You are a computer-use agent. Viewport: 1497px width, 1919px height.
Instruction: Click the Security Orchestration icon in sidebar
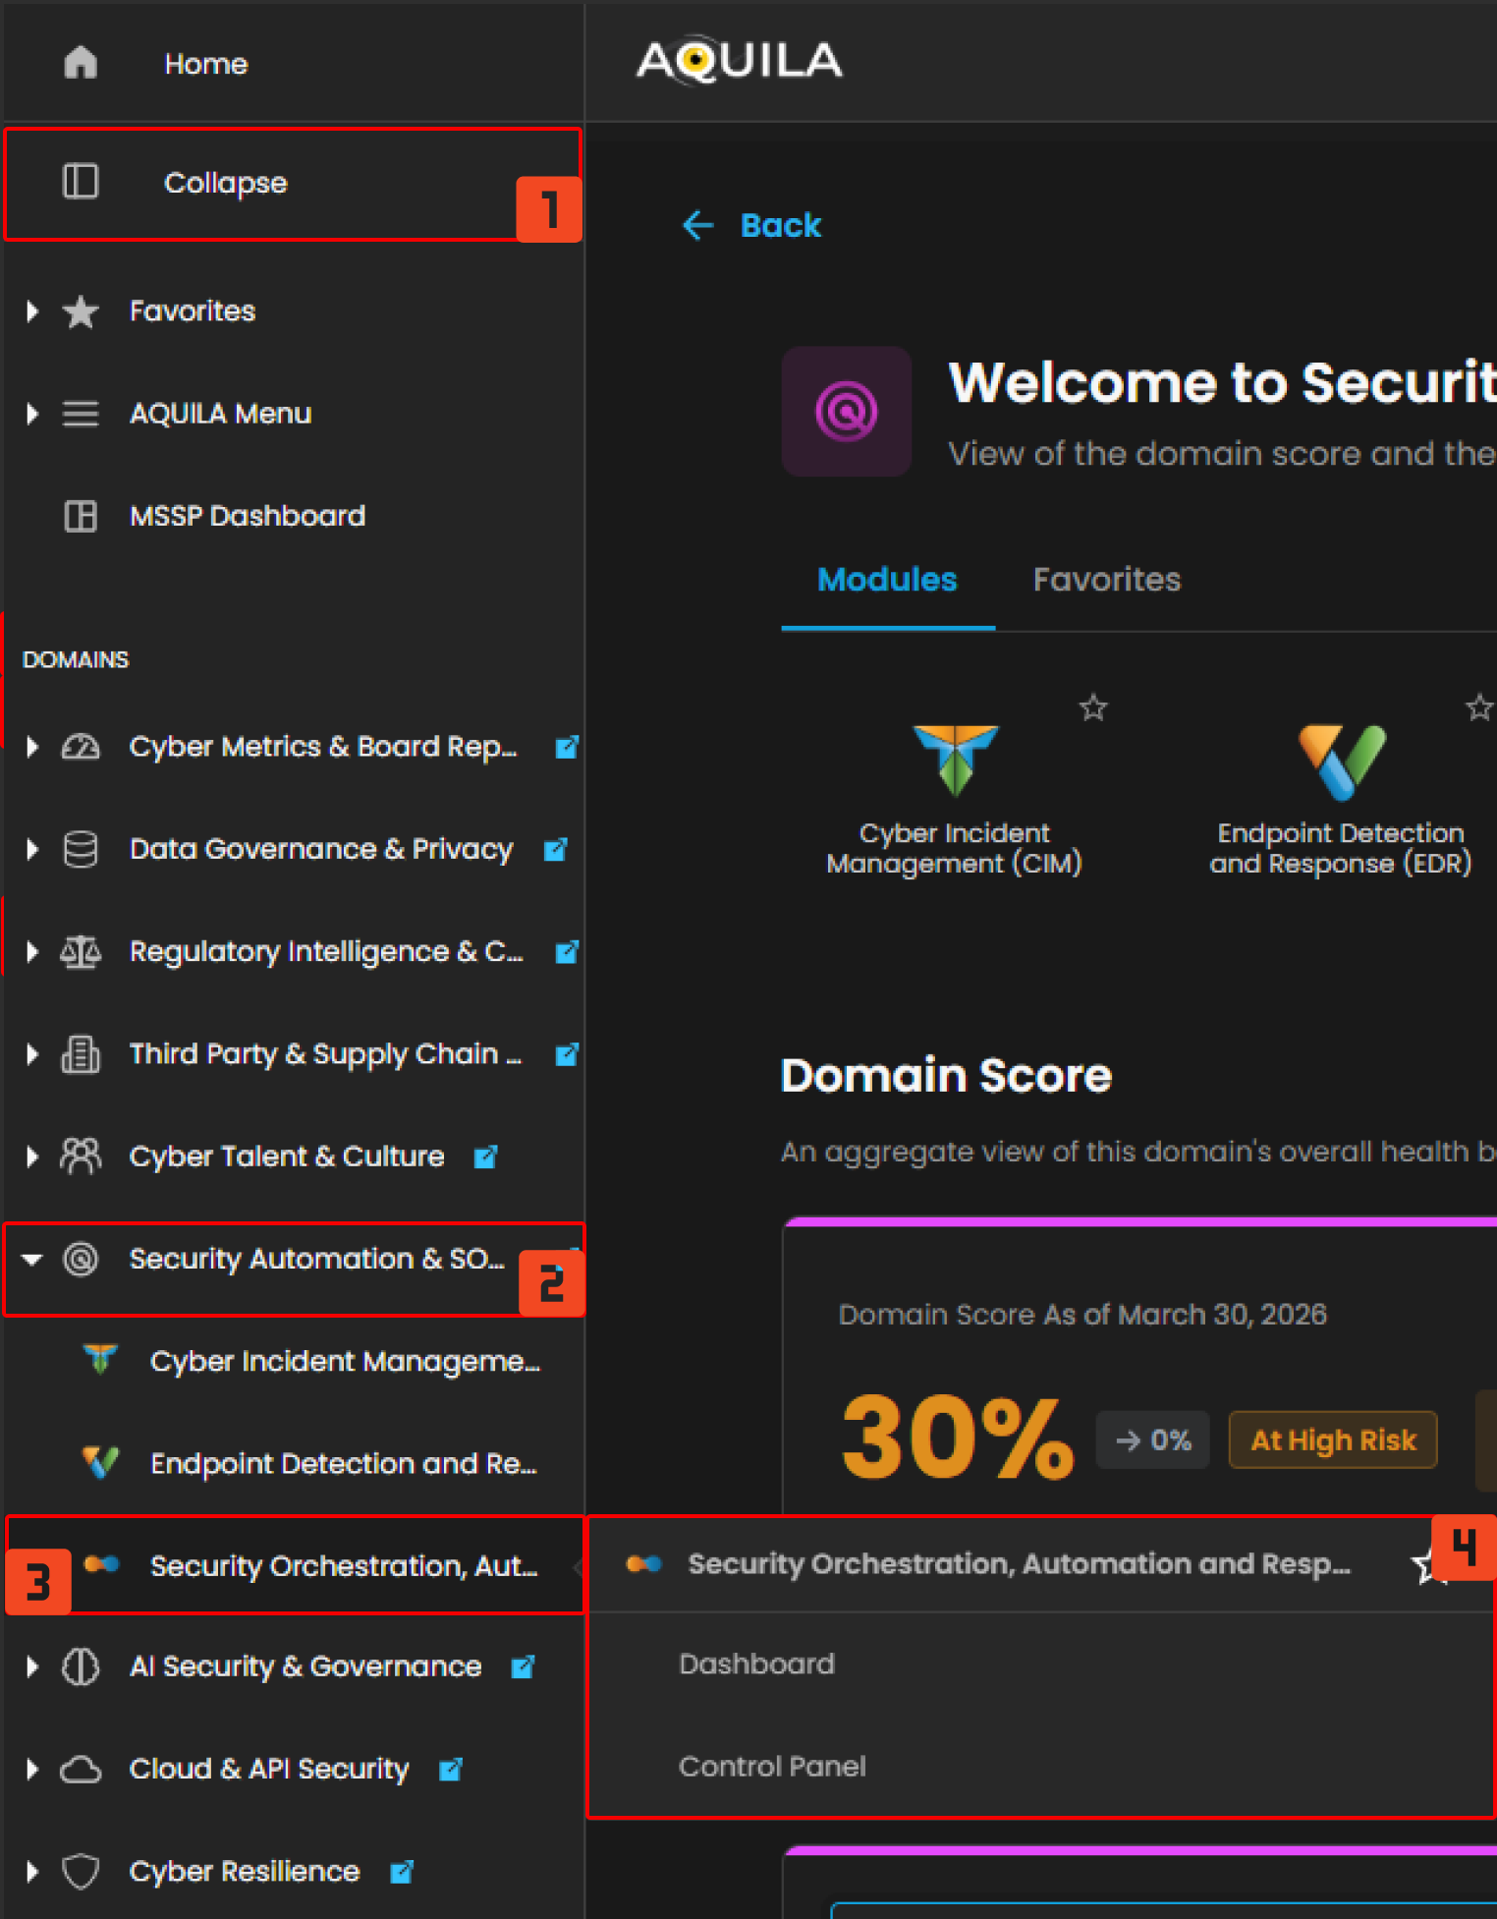102,1564
